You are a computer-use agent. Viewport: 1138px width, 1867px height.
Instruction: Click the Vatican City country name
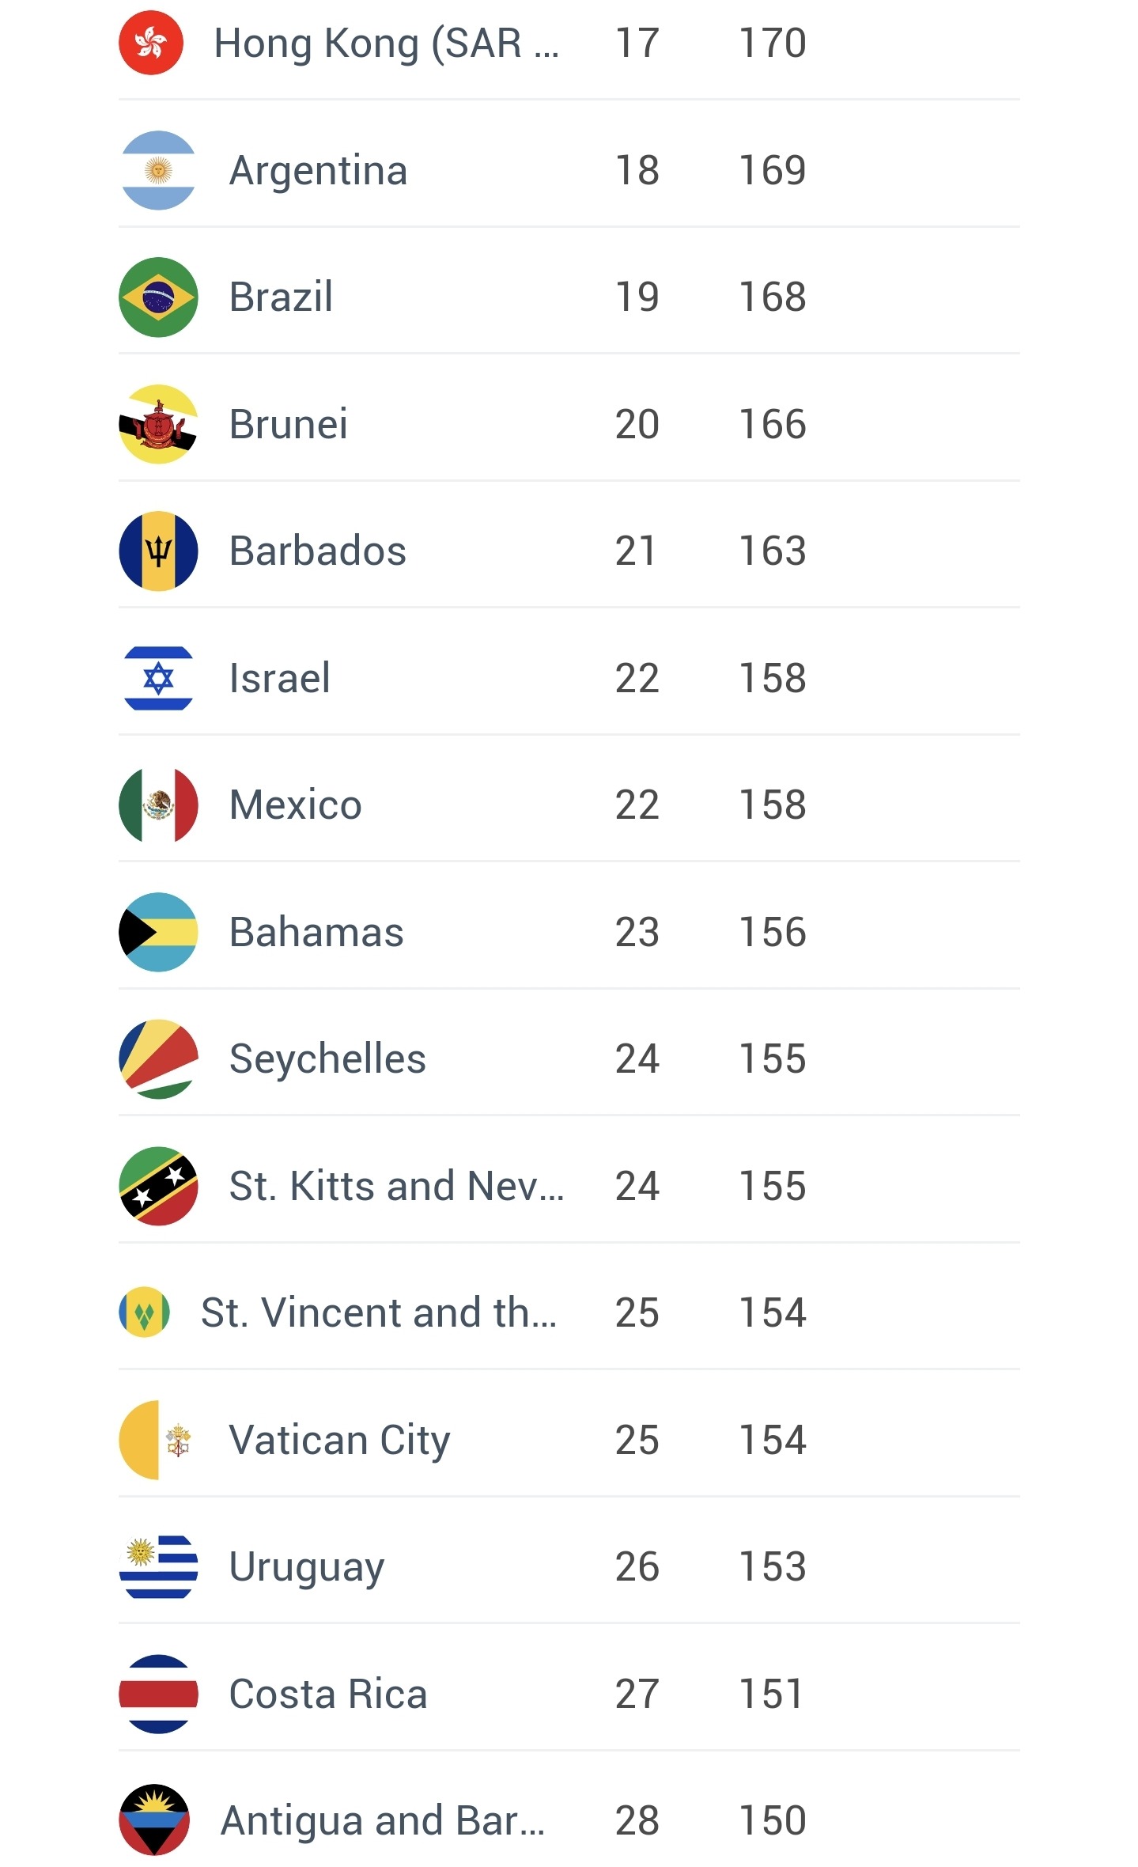(339, 1440)
